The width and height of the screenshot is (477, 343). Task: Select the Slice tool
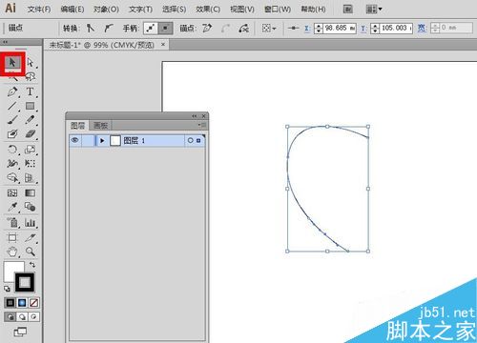pyautogui.click(x=31, y=237)
